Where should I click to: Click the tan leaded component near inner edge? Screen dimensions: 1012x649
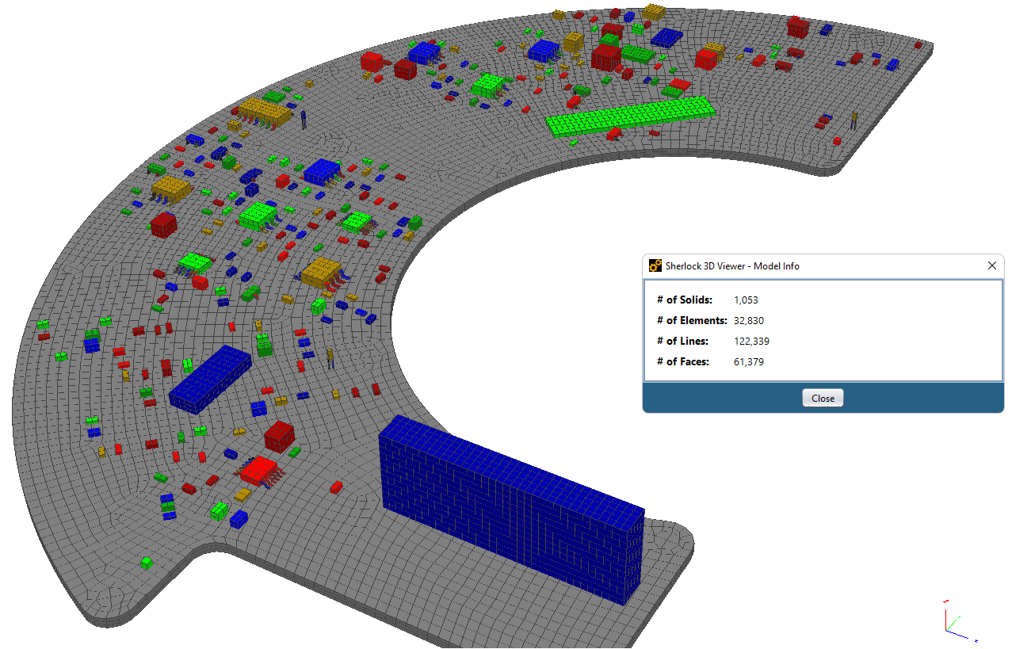tap(321, 272)
